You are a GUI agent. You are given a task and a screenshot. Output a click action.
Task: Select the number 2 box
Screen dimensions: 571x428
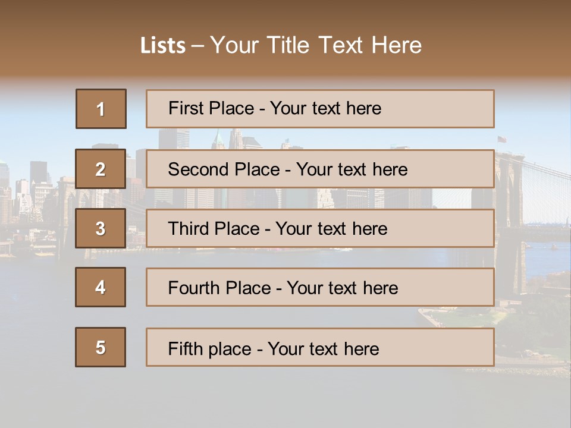coord(101,169)
